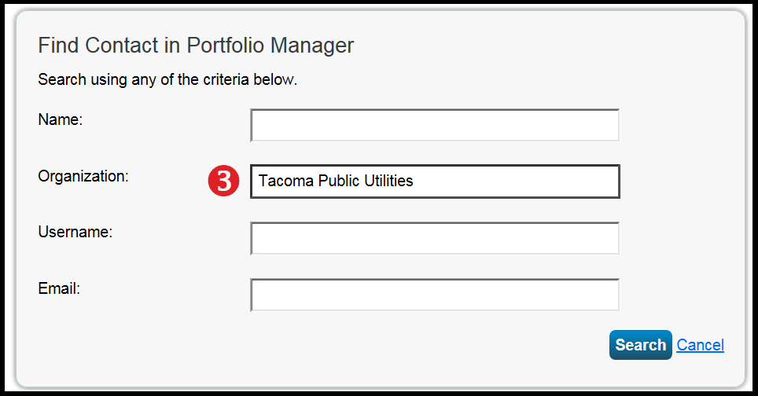The width and height of the screenshot is (758, 396).
Task: Click the word 'Public' in the Organization field
Action: pos(338,181)
